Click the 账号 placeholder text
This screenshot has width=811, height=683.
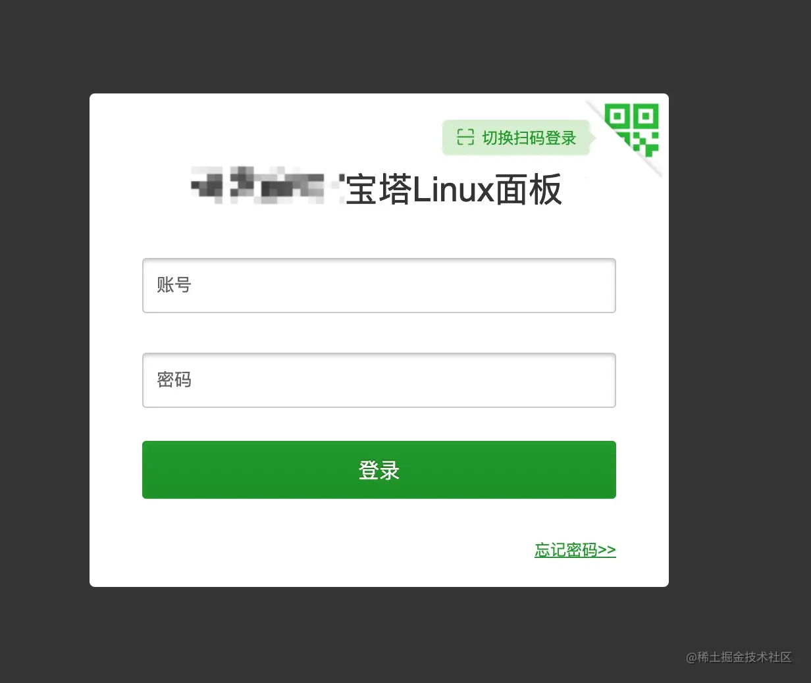[x=174, y=285]
